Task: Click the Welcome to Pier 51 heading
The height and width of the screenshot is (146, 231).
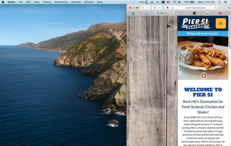Action: coord(203,92)
